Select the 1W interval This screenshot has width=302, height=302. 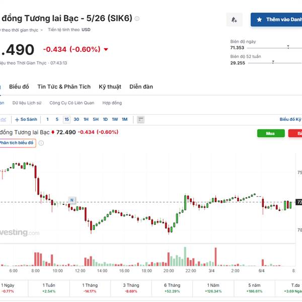point(115,119)
